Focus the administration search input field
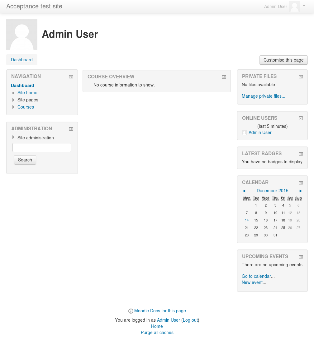 [x=42, y=147]
